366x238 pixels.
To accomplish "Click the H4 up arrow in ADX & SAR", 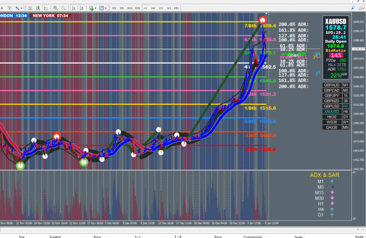I will tap(332, 210).
